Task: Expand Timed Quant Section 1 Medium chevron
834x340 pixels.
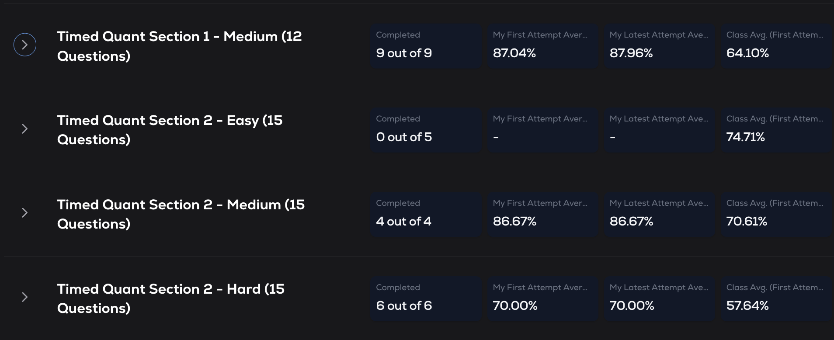Action: click(25, 45)
